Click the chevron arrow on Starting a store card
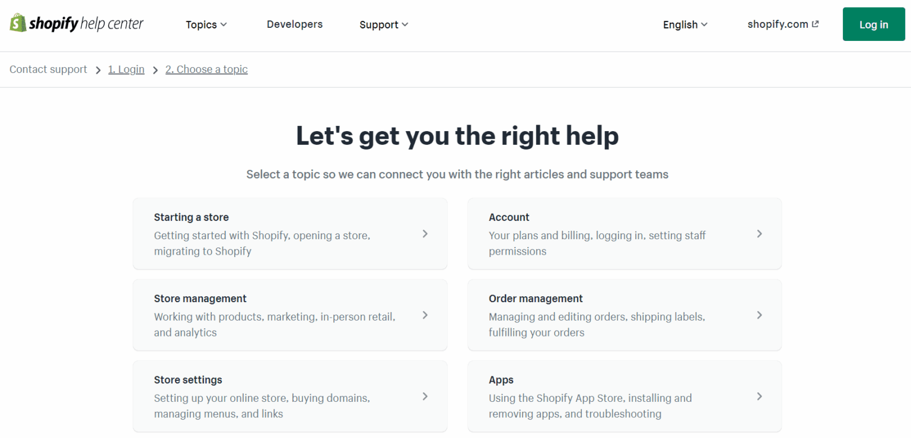 tap(425, 234)
